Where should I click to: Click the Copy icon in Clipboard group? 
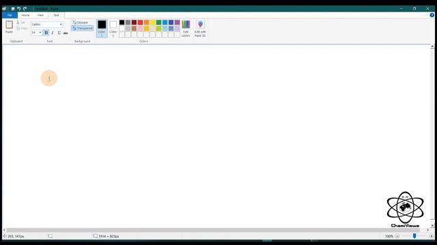coord(18,29)
